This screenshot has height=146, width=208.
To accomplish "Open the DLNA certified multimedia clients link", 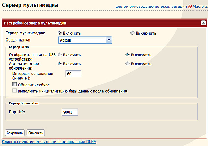I will pos(49,142).
